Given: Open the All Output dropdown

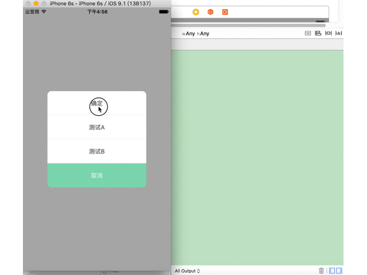Looking at the screenshot, I should (x=188, y=270).
